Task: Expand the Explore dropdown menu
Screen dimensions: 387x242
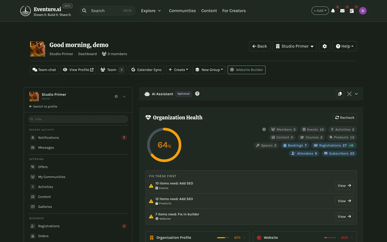Action: (x=151, y=11)
